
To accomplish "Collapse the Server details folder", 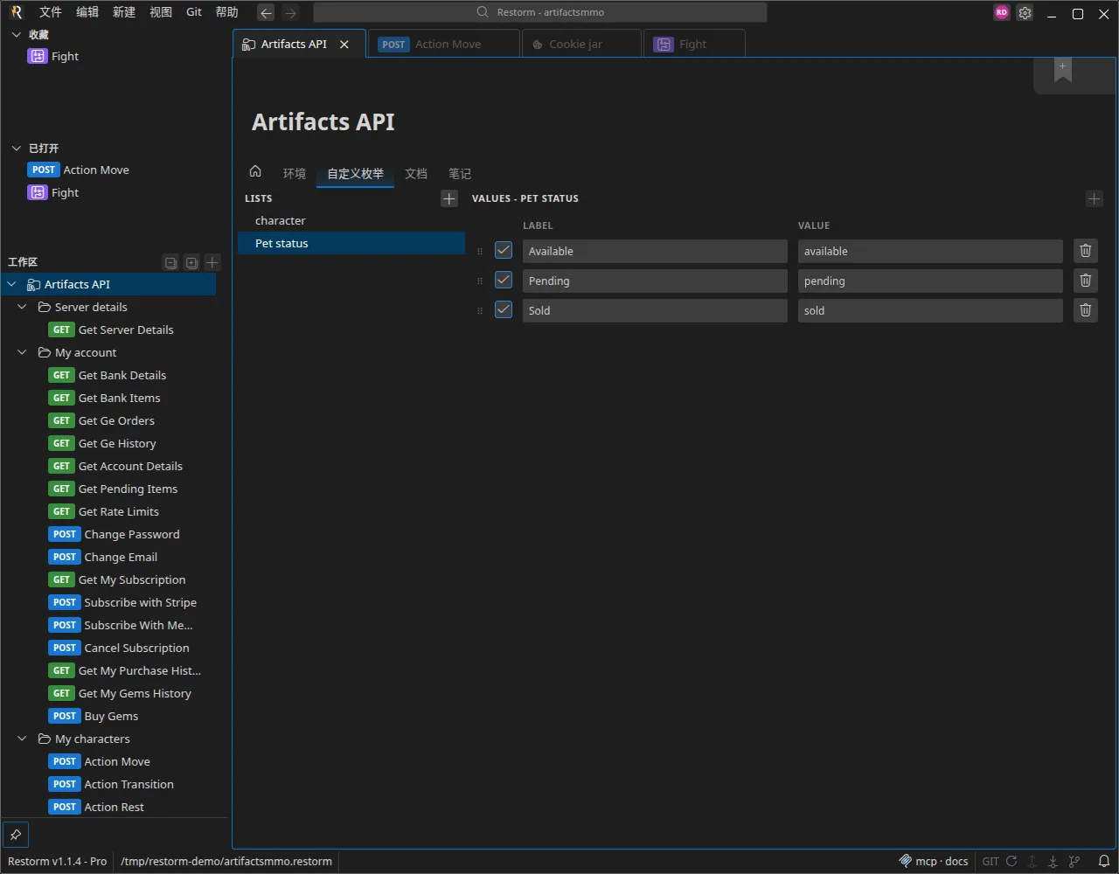I will [x=23, y=307].
